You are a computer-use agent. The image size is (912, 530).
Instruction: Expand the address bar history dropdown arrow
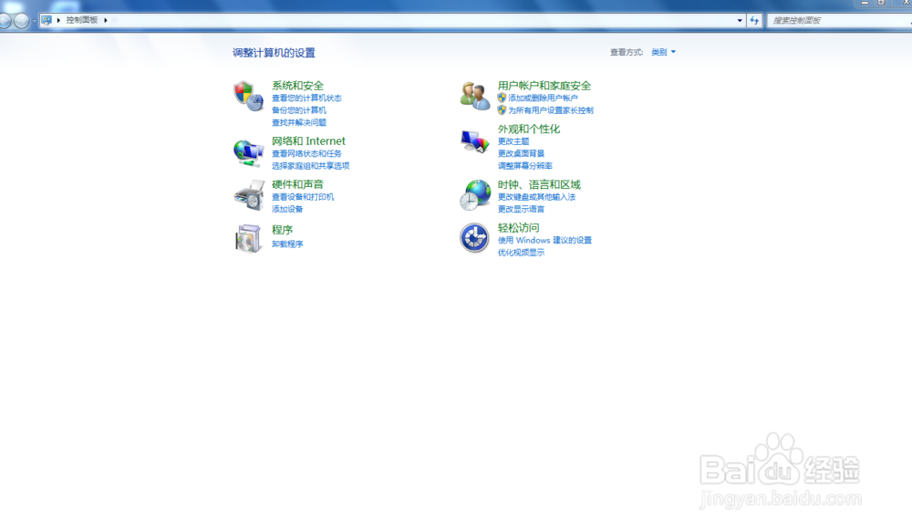(x=740, y=18)
